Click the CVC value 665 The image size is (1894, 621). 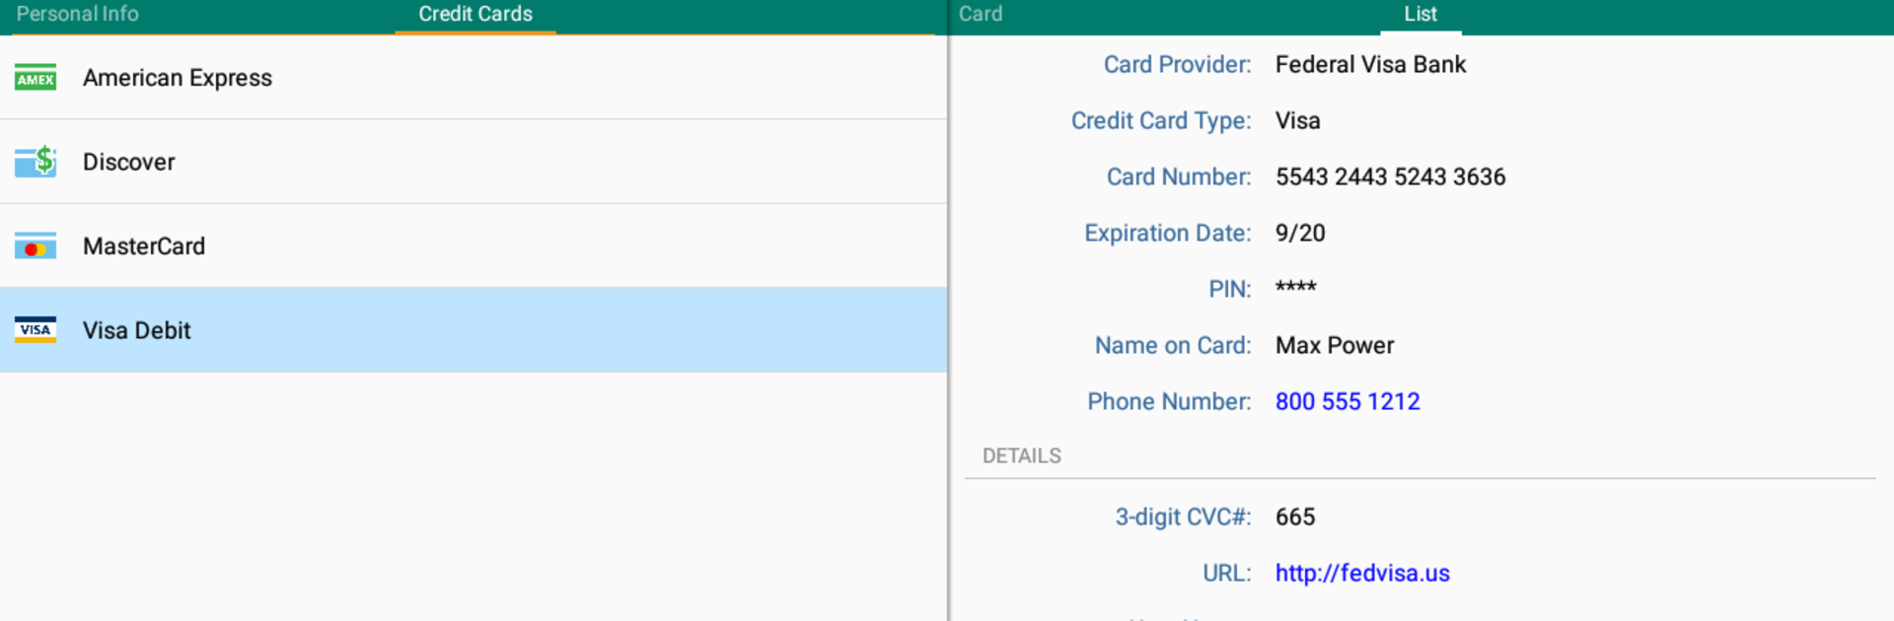1295,517
